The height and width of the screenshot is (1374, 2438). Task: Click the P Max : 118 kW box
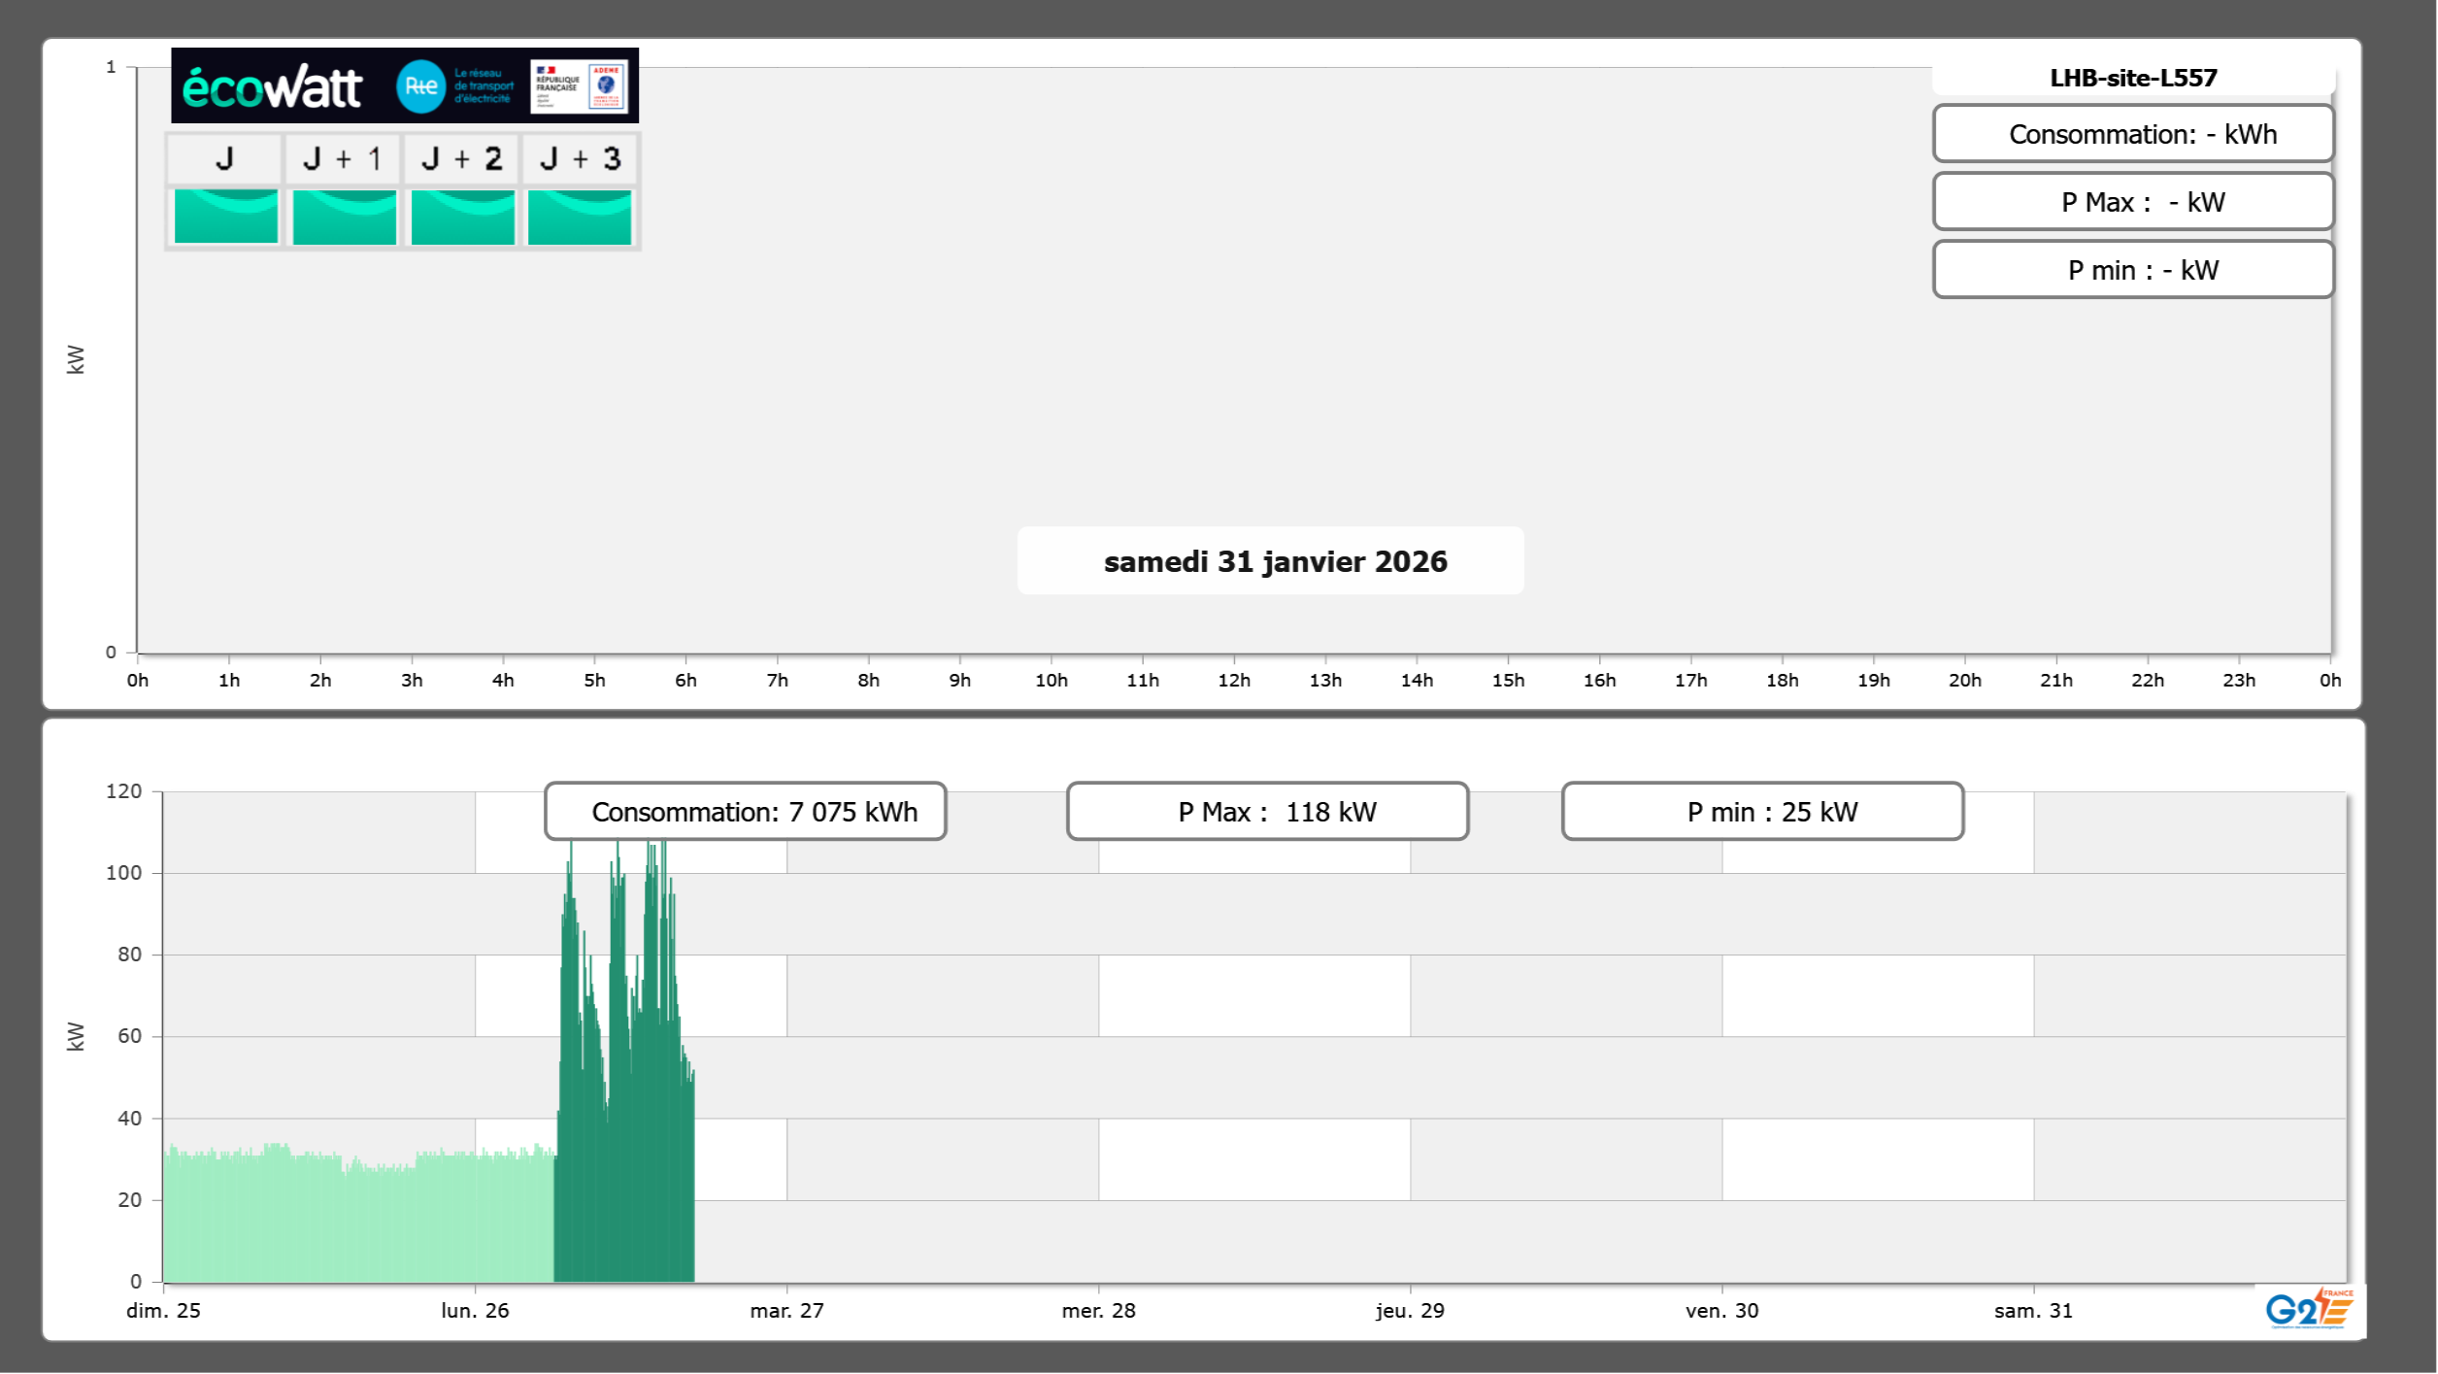pos(1267,812)
